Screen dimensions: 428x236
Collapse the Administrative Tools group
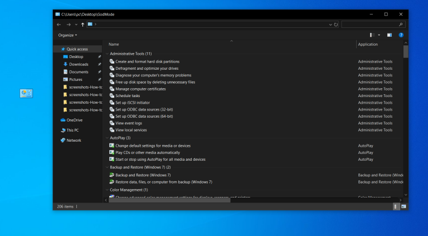107,54
